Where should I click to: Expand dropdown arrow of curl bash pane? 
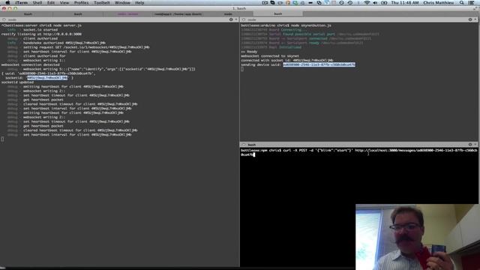pyautogui.click(x=475, y=145)
